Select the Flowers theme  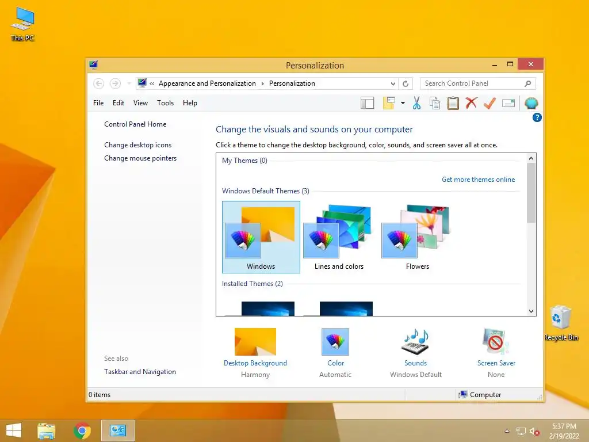[x=417, y=237]
